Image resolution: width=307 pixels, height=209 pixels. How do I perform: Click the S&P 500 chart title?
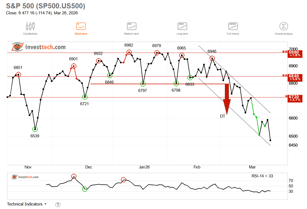click(46, 6)
